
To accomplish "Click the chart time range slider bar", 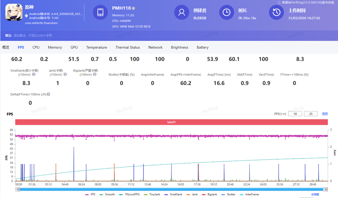I will tap(171, 189).
